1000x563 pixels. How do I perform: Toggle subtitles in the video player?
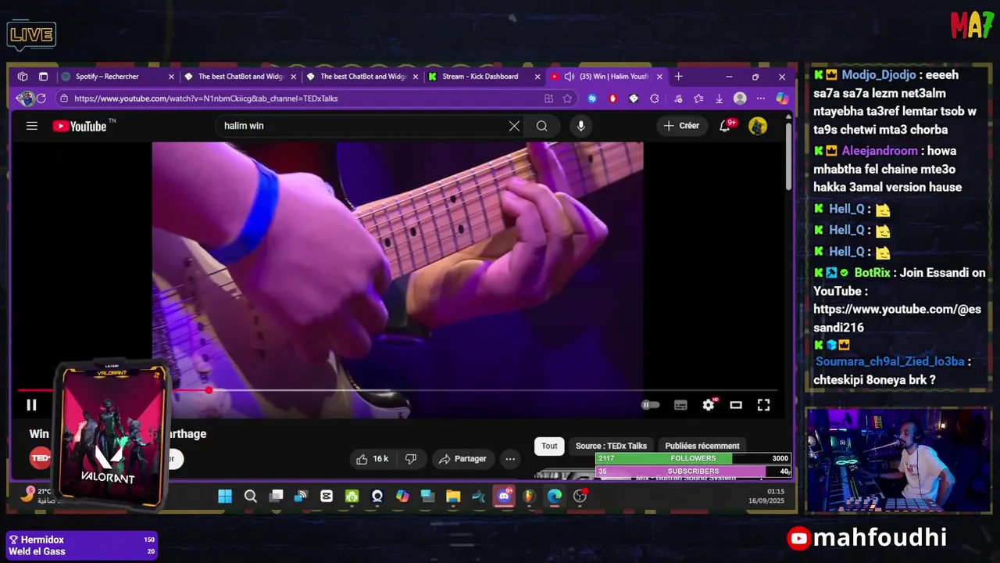click(680, 405)
